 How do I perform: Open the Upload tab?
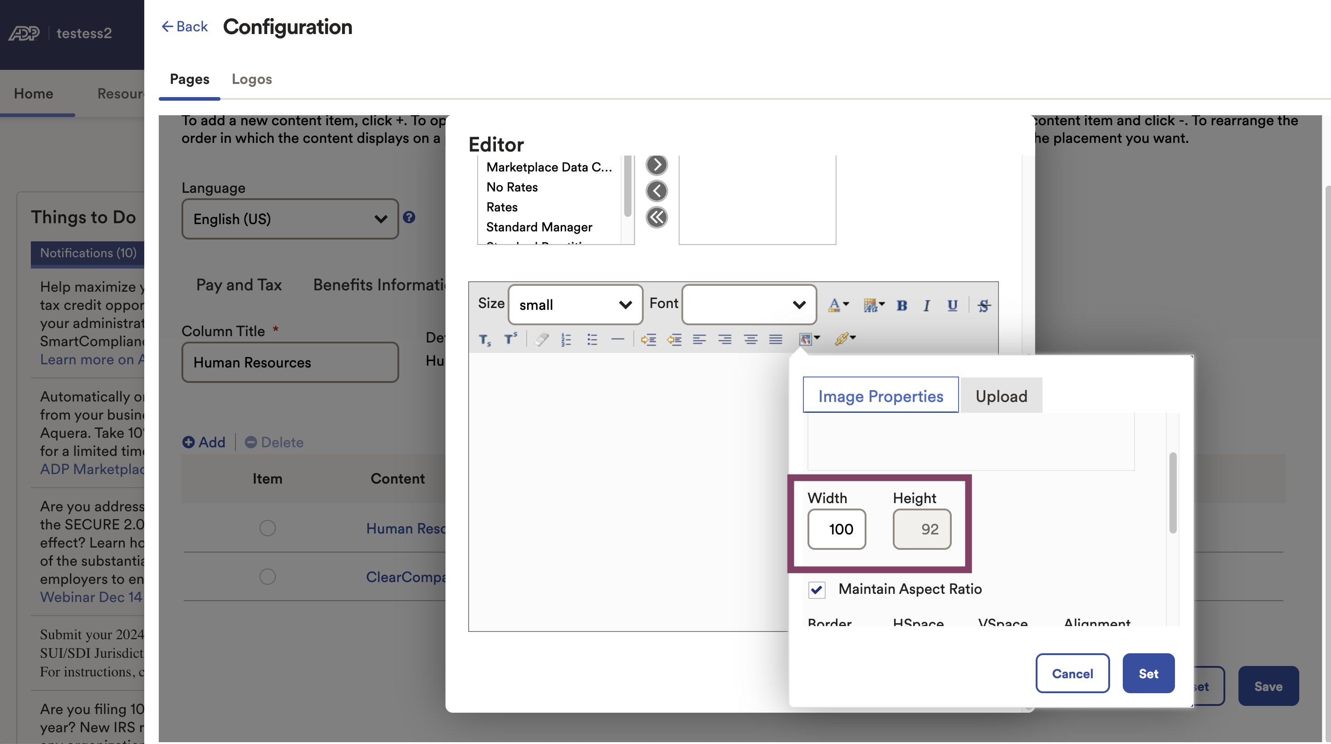tap(1001, 396)
